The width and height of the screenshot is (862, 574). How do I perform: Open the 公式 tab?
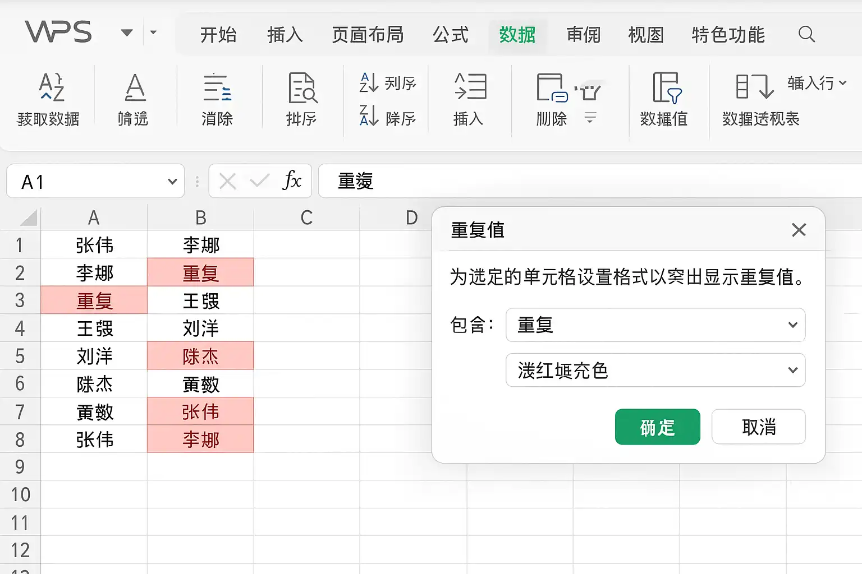(450, 35)
